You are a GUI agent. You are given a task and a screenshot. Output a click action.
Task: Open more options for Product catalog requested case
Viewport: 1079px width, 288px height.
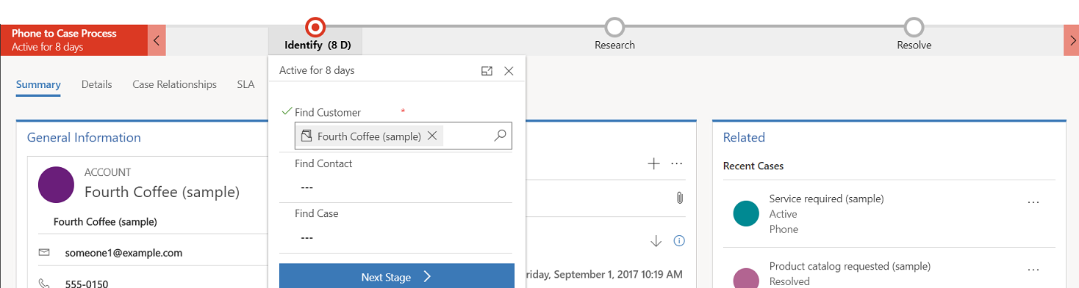(x=1033, y=270)
